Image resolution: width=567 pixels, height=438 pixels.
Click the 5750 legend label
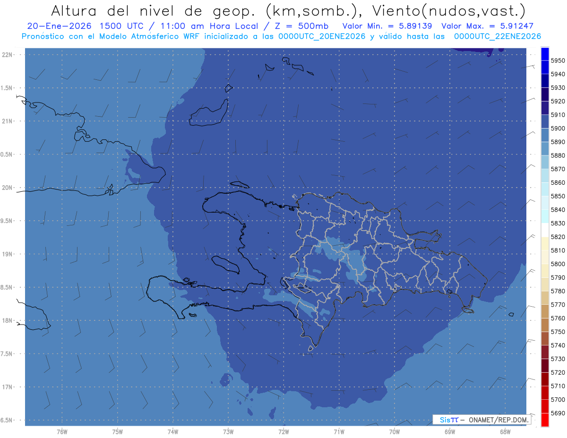(x=558, y=332)
